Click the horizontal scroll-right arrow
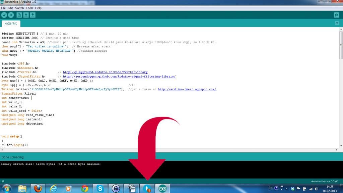The height and width of the screenshot is (193, 343). tap(337, 150)
